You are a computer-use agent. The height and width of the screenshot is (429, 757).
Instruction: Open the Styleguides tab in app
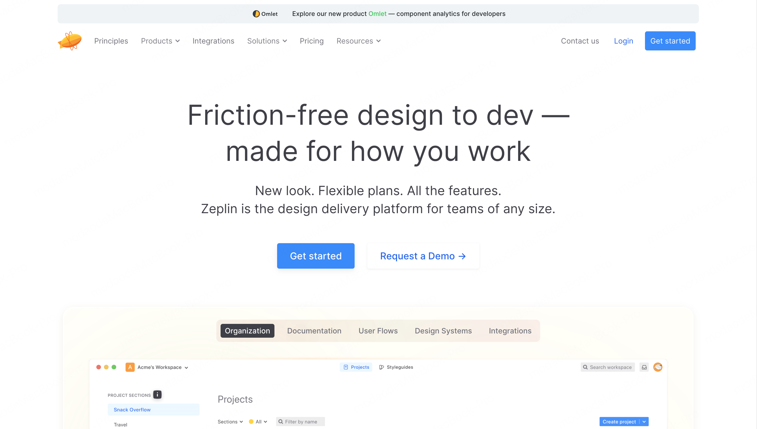(x=396, y=367)
